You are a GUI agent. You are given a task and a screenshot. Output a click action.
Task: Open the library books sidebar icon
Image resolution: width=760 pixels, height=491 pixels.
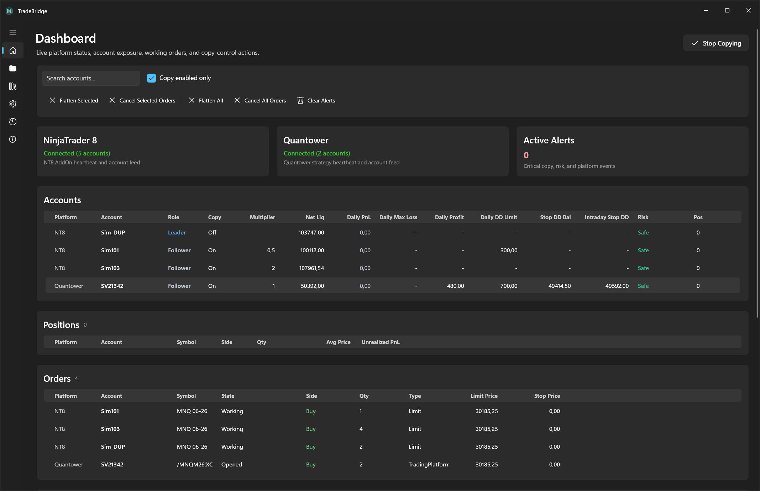[13, 86]
